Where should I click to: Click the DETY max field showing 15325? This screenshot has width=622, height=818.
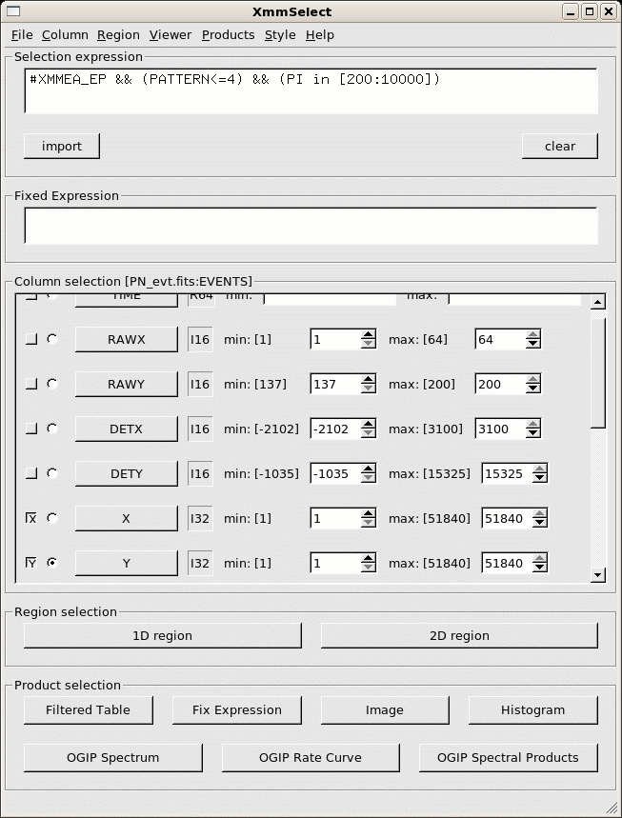[x=507, y=473]
